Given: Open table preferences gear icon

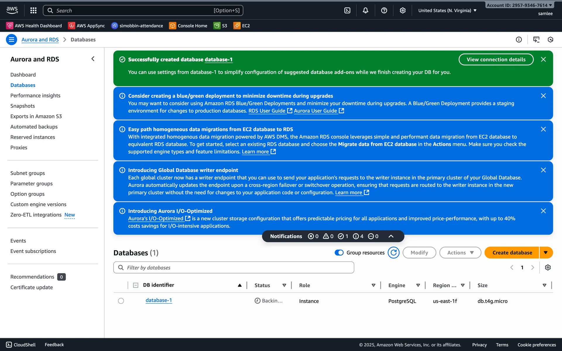Looking at the screenshot, I should (x=548, y=267).
